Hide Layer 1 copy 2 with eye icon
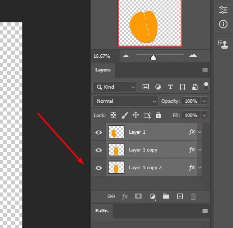This screenshot has height=228, width=233. (x=98, y=168)
